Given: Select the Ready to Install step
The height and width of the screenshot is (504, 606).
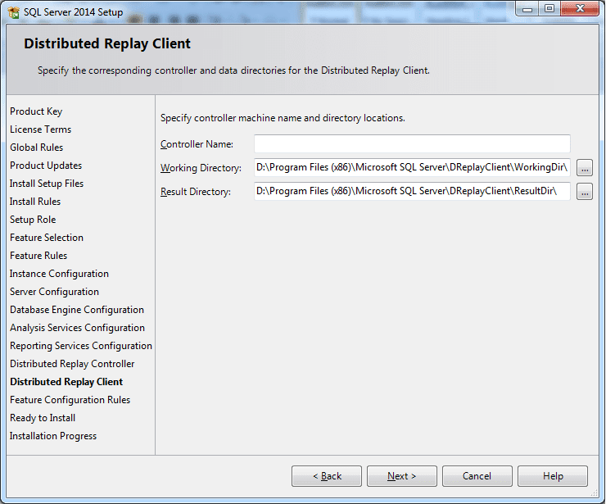Looking at the screenshot, I should coord(43,418).
